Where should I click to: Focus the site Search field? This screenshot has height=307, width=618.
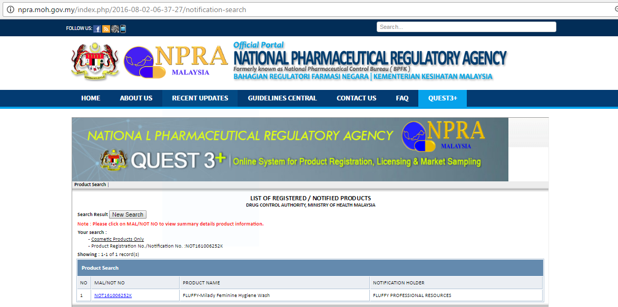click(466, 27)
